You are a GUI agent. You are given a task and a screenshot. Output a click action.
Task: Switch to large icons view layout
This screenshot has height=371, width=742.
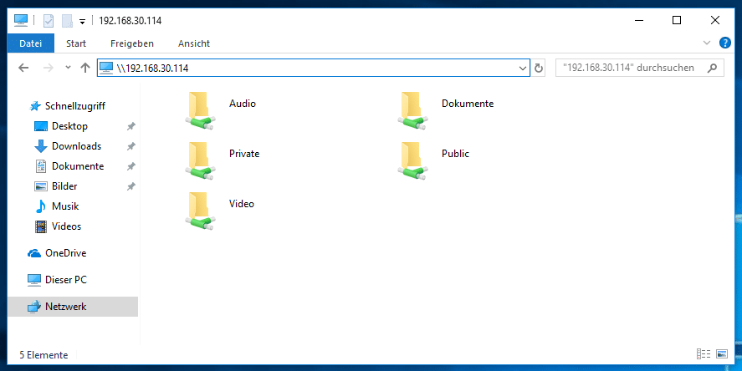pyautogui.click(x=722, y=355)
